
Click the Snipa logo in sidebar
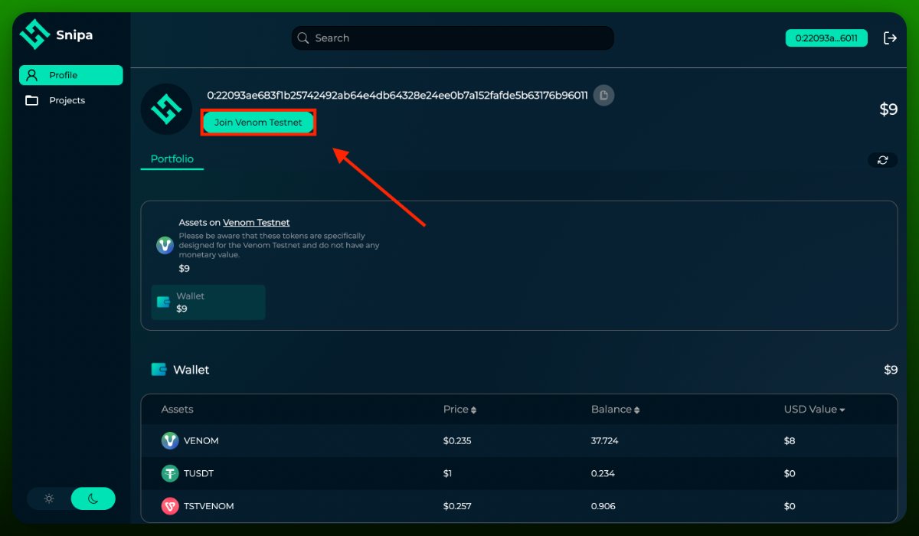pos(34,34)
